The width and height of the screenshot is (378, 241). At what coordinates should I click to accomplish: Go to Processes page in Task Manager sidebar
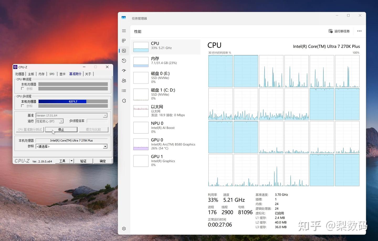pyautogui.click(x=124, y=41)
